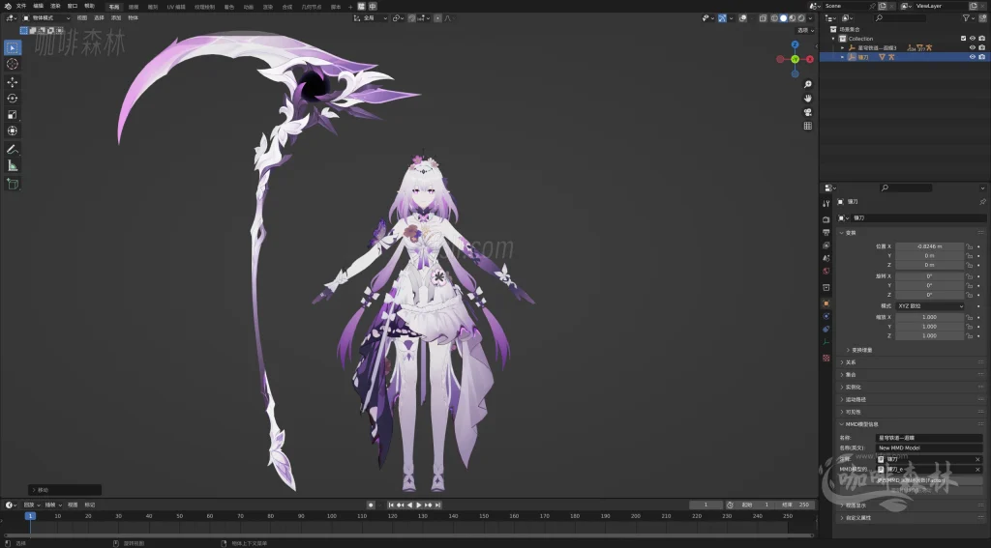Click the blue Z axis on navigation gizmo

tap(796, 44)
